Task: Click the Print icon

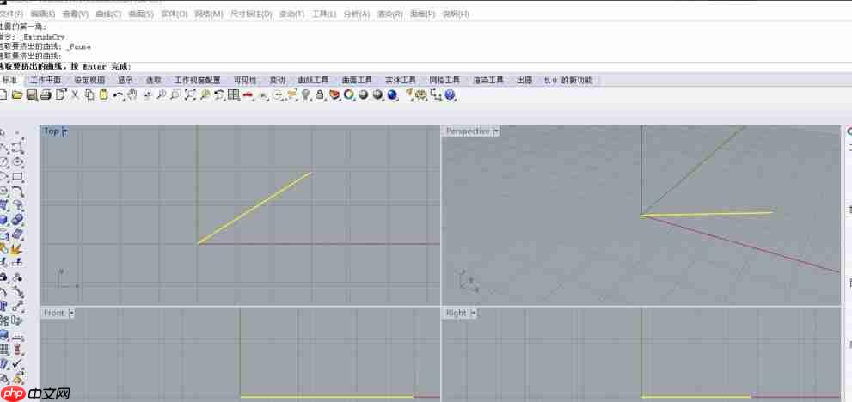Action: coord(46,95)
